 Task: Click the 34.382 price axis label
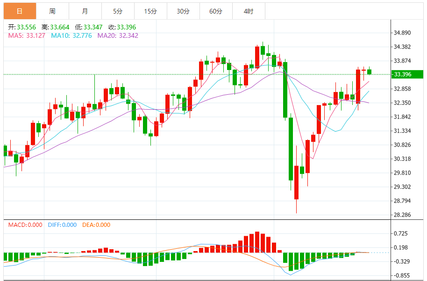402,47
